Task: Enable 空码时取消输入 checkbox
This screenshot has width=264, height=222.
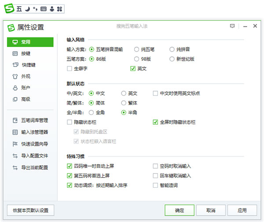Action: point(155,166)
